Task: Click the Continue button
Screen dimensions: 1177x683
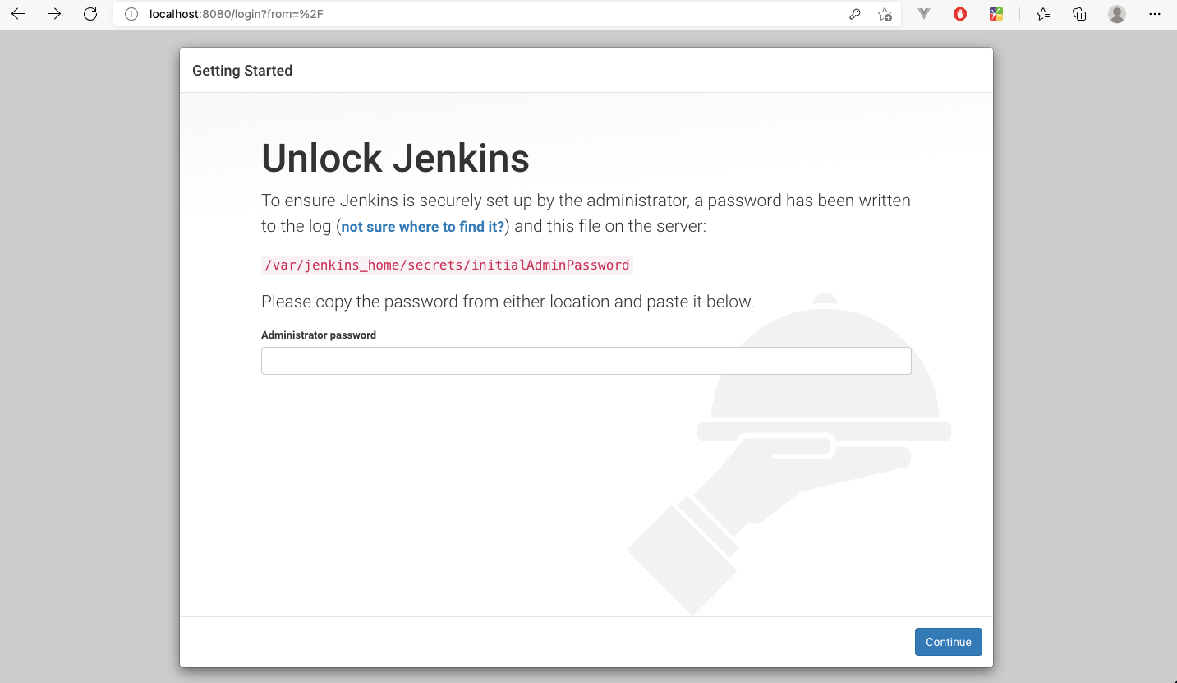Action: pos(949,642)
